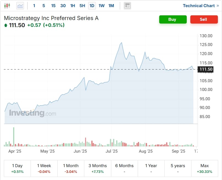Select the 1H interval
The width and height of the screenshot is (222, 180).
pyautogui.click(x=73, y=6)
